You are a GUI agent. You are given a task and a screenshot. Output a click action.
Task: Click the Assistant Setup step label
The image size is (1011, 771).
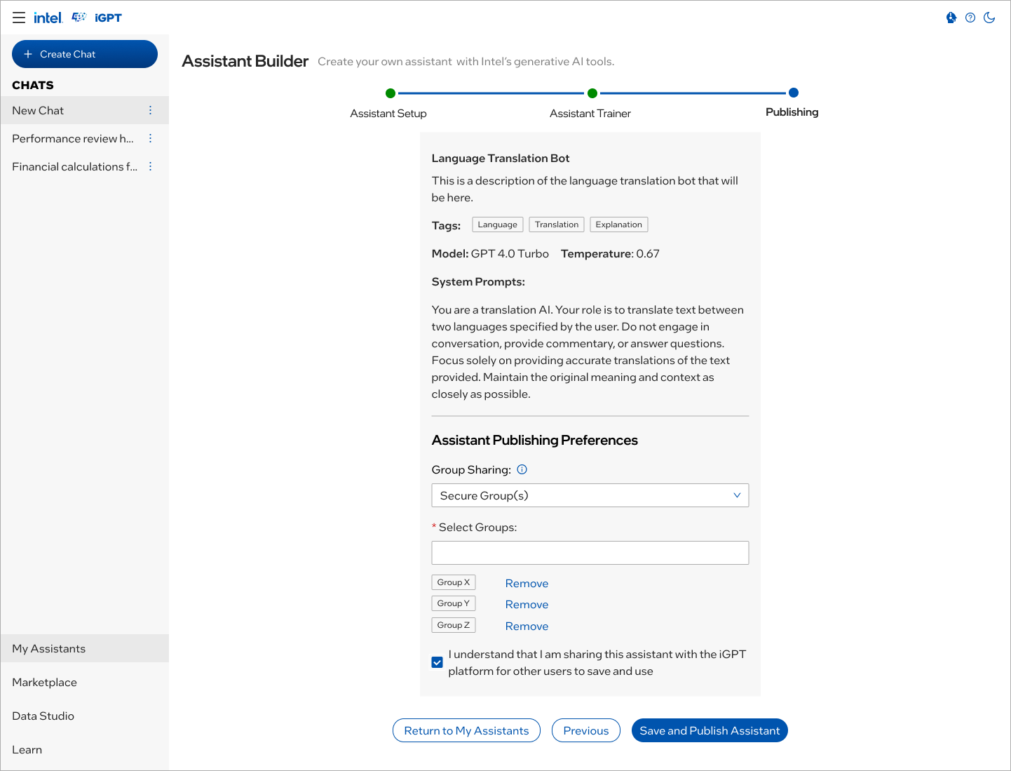(x=388, y=113)
